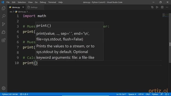Open the View menu
Viewport: 171px width, 96px height.
tap(30, 2)
